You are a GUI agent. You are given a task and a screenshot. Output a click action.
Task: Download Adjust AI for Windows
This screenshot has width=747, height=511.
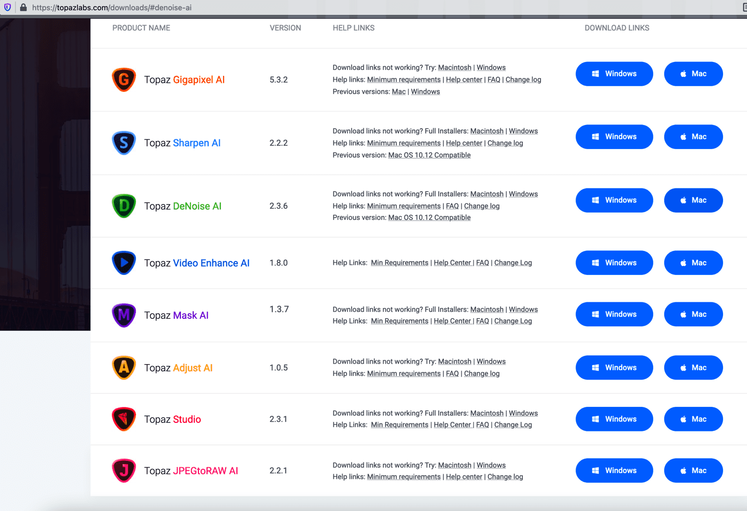pyautogui.click(x=614, y=367)
